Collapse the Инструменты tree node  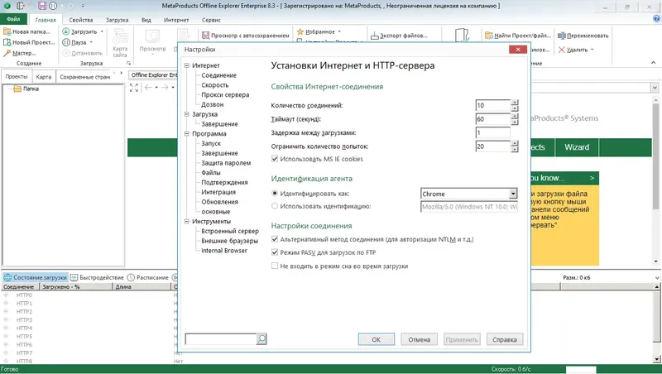[x=187, y=221]
